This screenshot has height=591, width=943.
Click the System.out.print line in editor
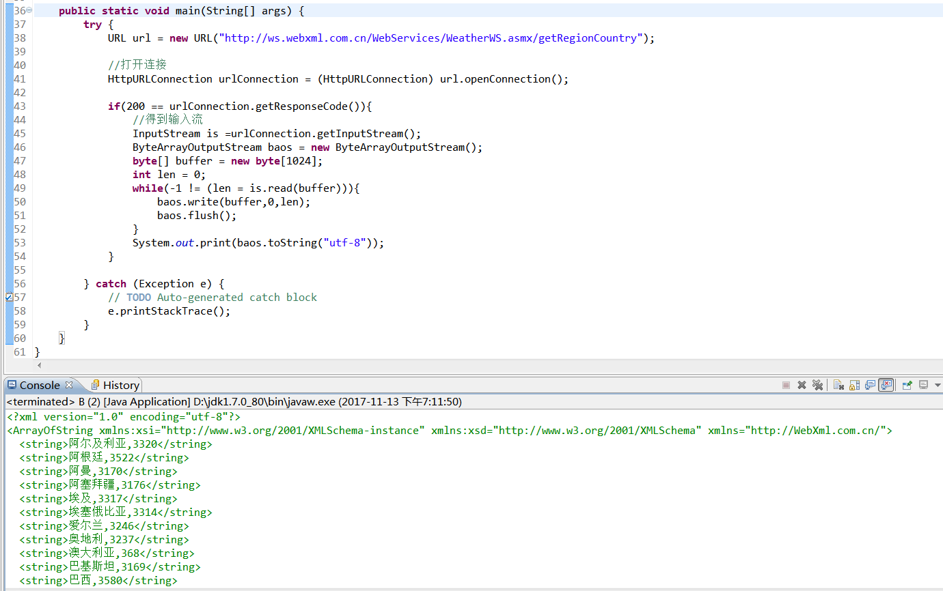point(258,243)
